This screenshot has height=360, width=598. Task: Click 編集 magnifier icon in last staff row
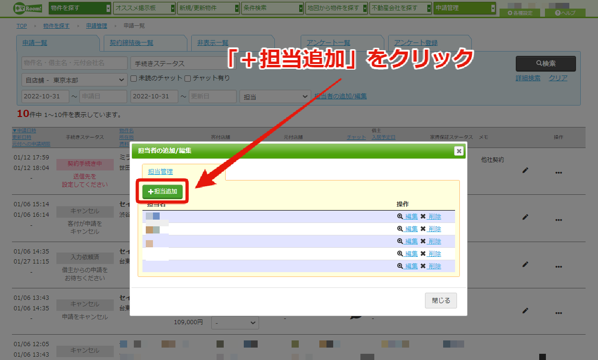pyautogui.click(x=400, y=266)
